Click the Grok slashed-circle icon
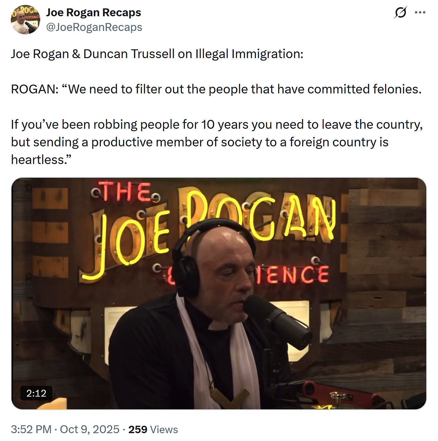Image resolution: width=438 pixels, height=441 pixels. [x=400, y=12]
